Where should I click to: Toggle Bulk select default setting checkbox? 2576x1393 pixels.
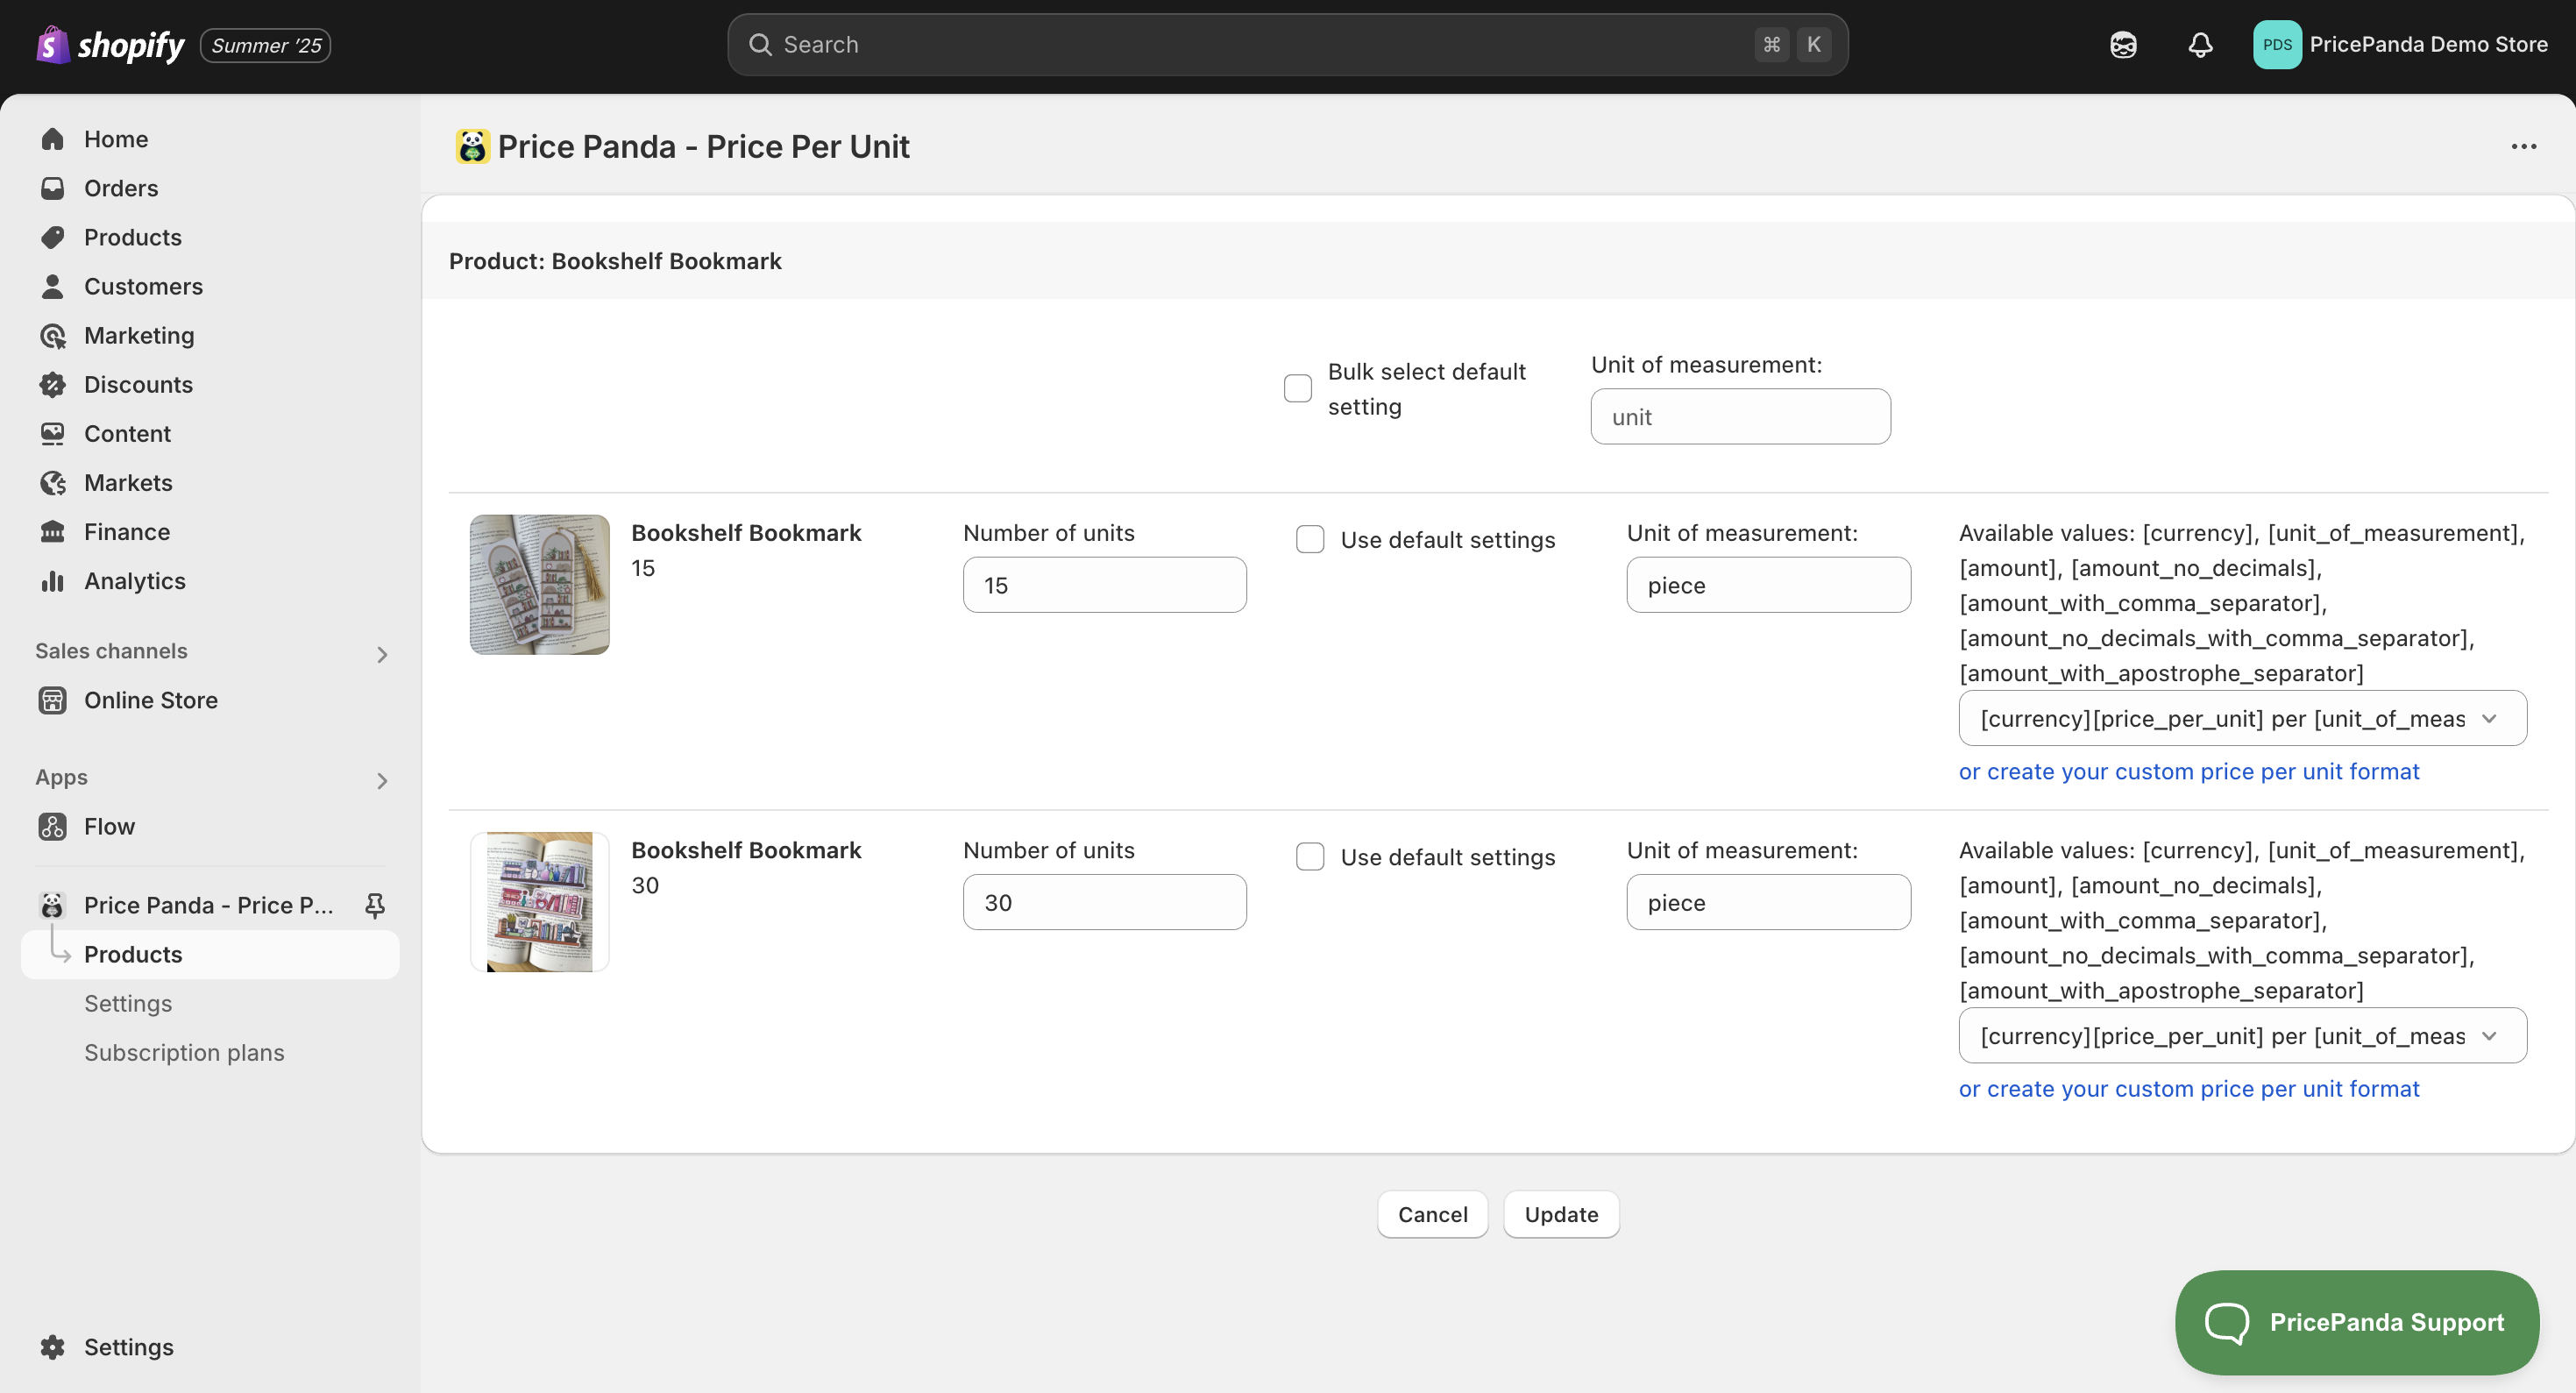[x=1297, y=388]
